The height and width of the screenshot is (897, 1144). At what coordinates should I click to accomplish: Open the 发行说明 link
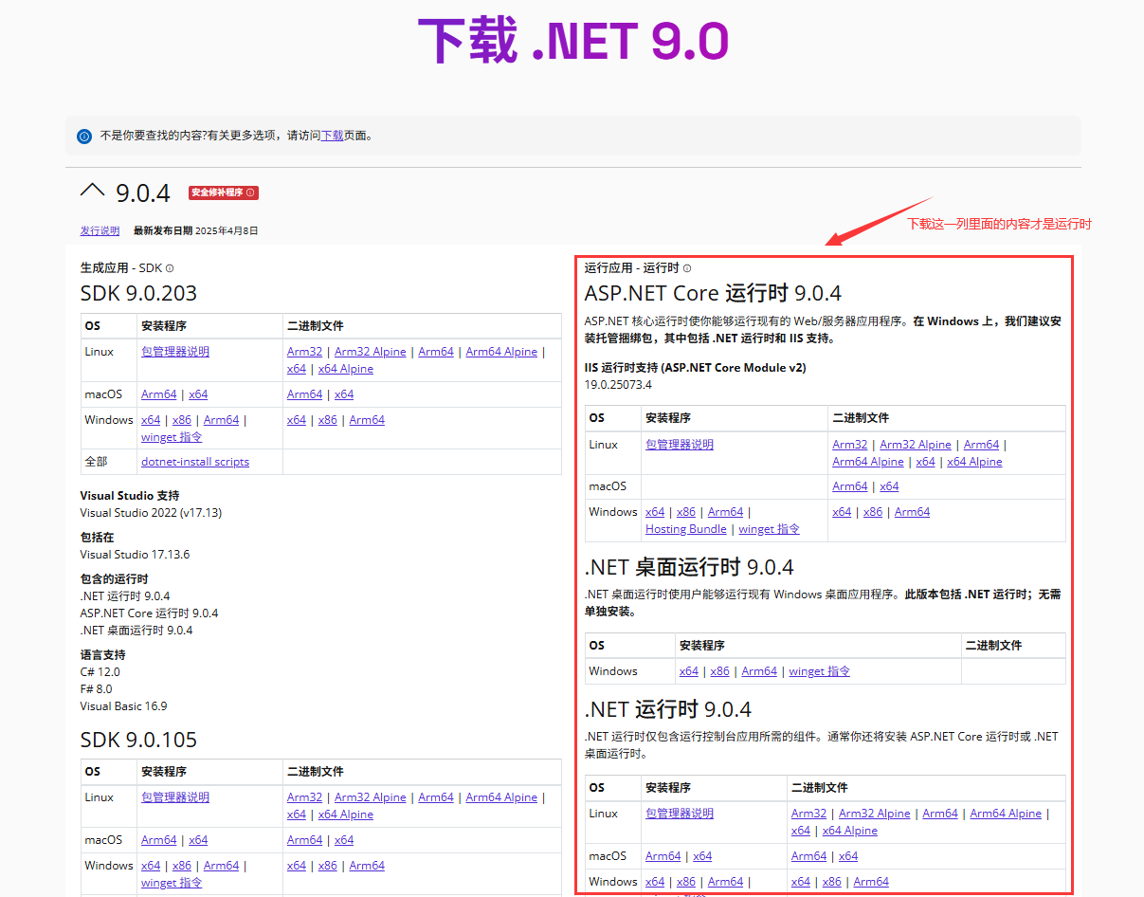point(100,229)
